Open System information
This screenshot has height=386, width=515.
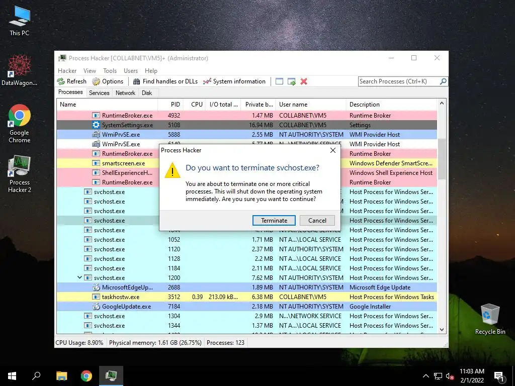[234, 81]
